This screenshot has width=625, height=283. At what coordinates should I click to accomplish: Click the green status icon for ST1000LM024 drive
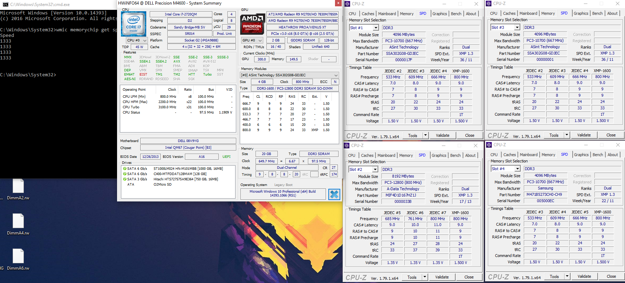pos(124,169)
